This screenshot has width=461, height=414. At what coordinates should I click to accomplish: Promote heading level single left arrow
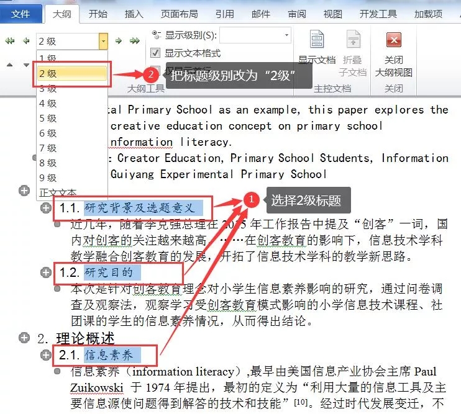point(26,41)
